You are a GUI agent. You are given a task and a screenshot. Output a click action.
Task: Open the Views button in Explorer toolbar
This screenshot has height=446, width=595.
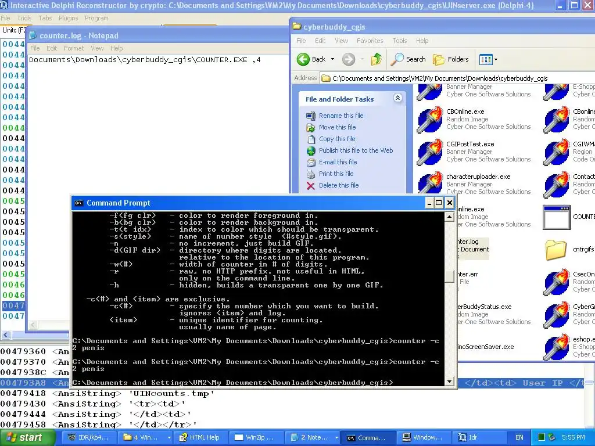(486, 59)
